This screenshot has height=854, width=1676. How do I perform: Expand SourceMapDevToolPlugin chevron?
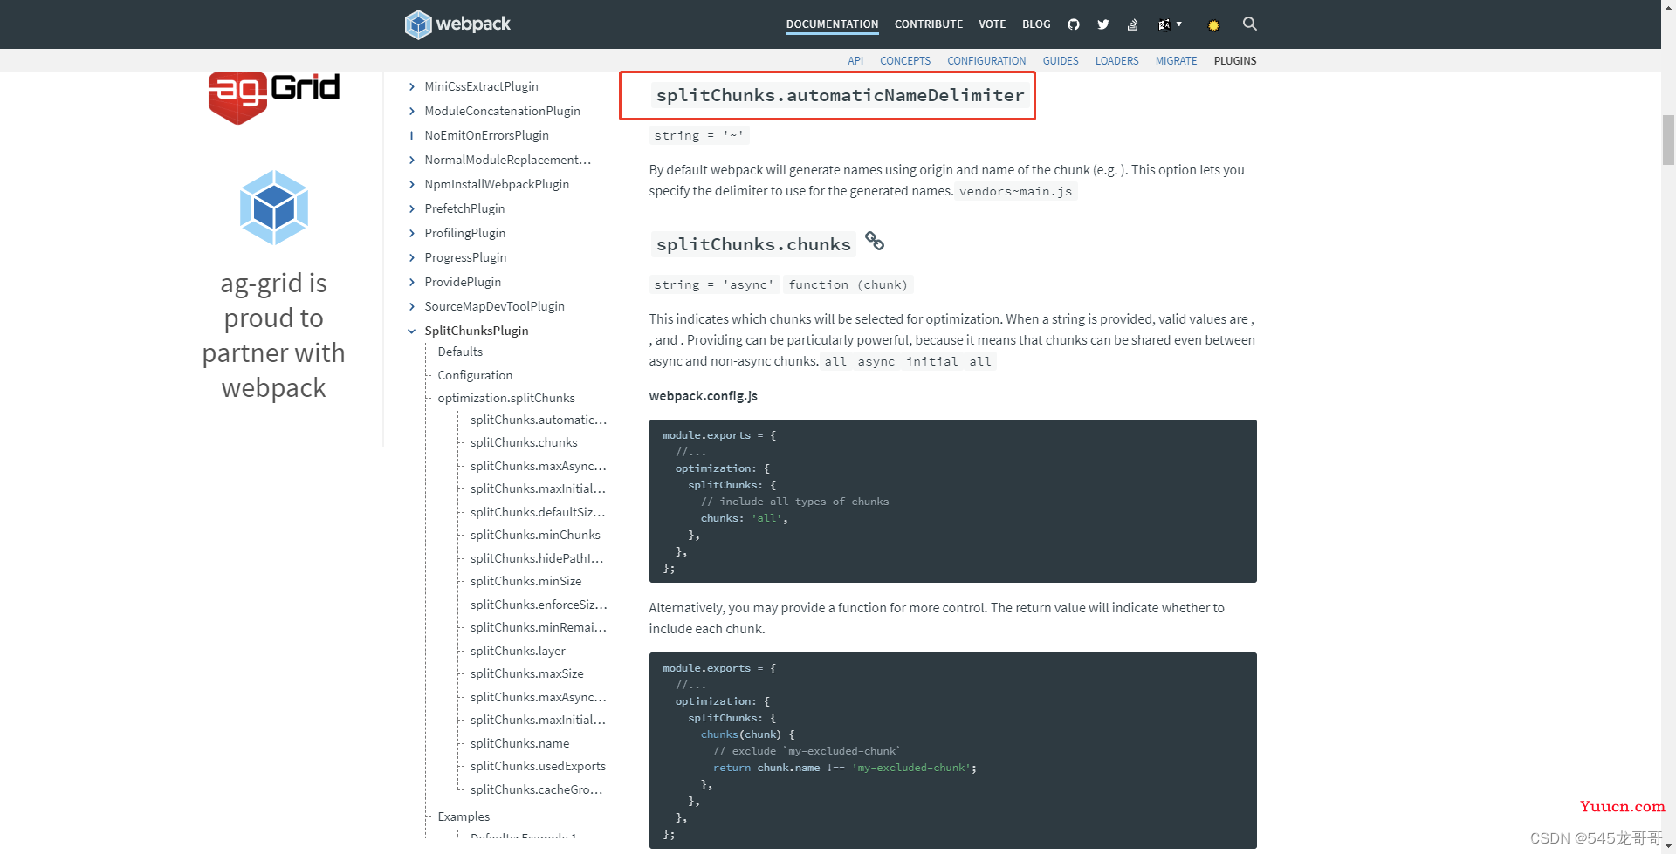pos(412,306)
